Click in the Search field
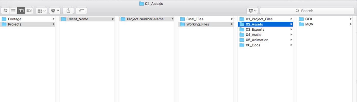 click(307, 11)
